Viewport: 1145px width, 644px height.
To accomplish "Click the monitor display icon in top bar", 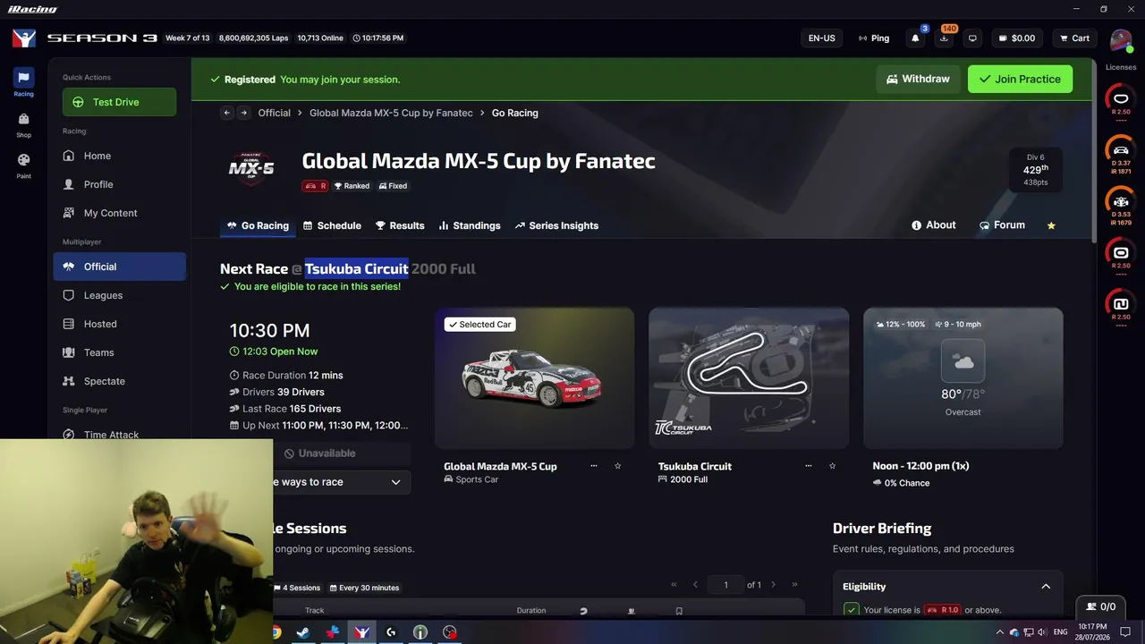I will point(972,38).
